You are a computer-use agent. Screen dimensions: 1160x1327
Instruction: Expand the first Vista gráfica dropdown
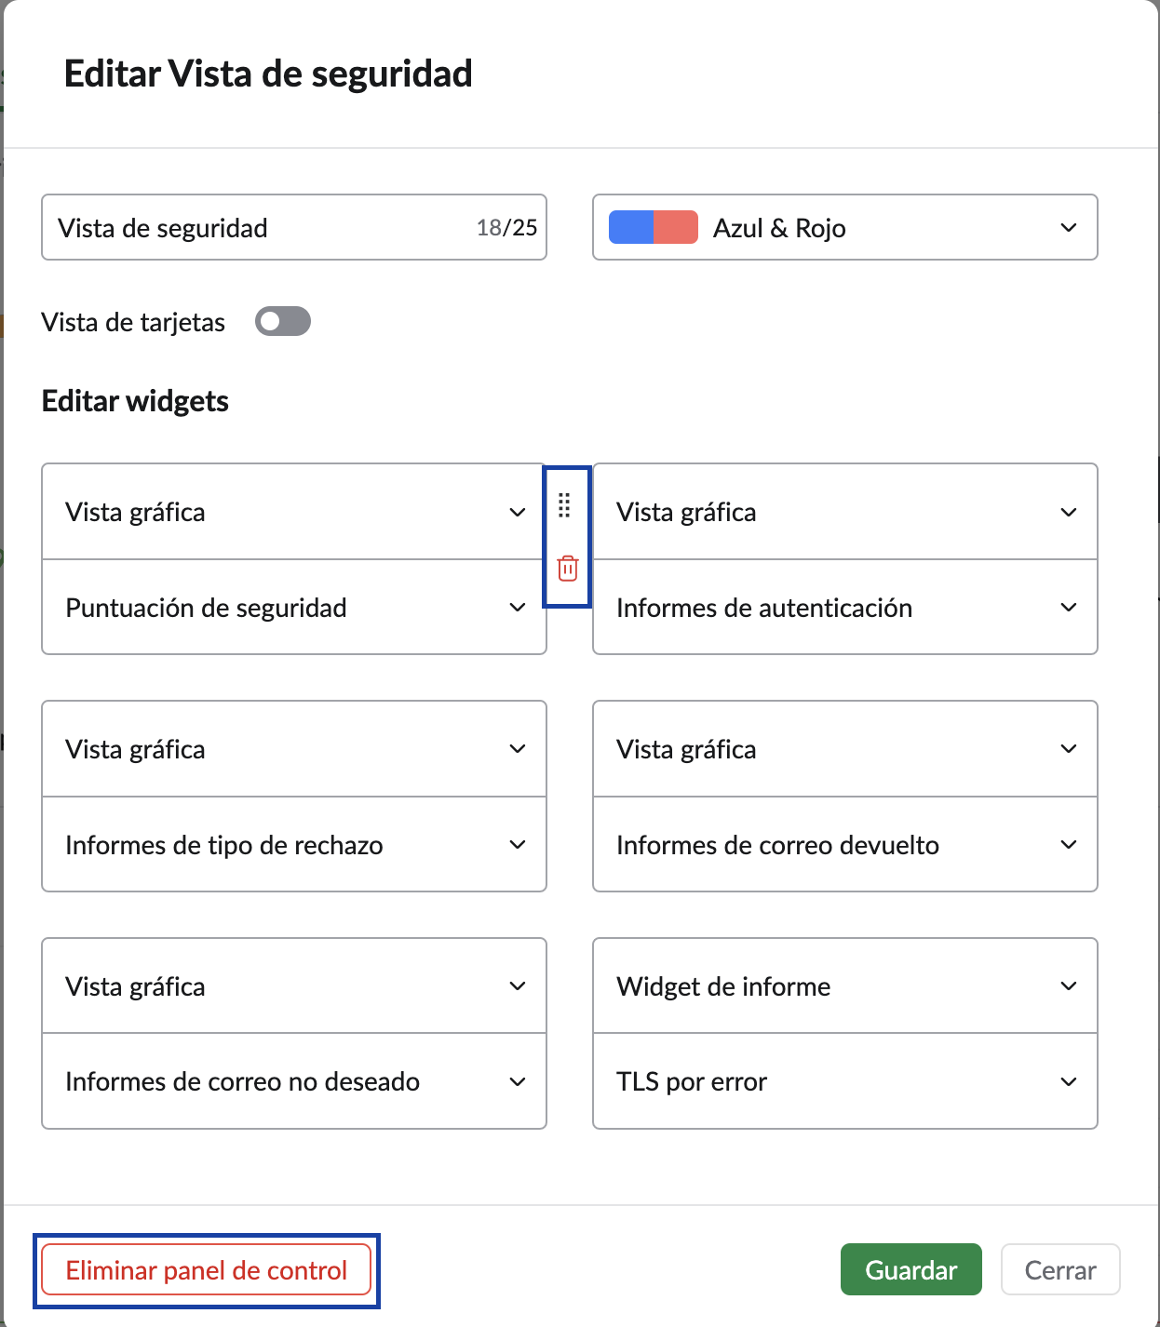[519, 511]
